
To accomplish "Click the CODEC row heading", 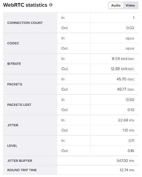I will (x=13, y=43).
